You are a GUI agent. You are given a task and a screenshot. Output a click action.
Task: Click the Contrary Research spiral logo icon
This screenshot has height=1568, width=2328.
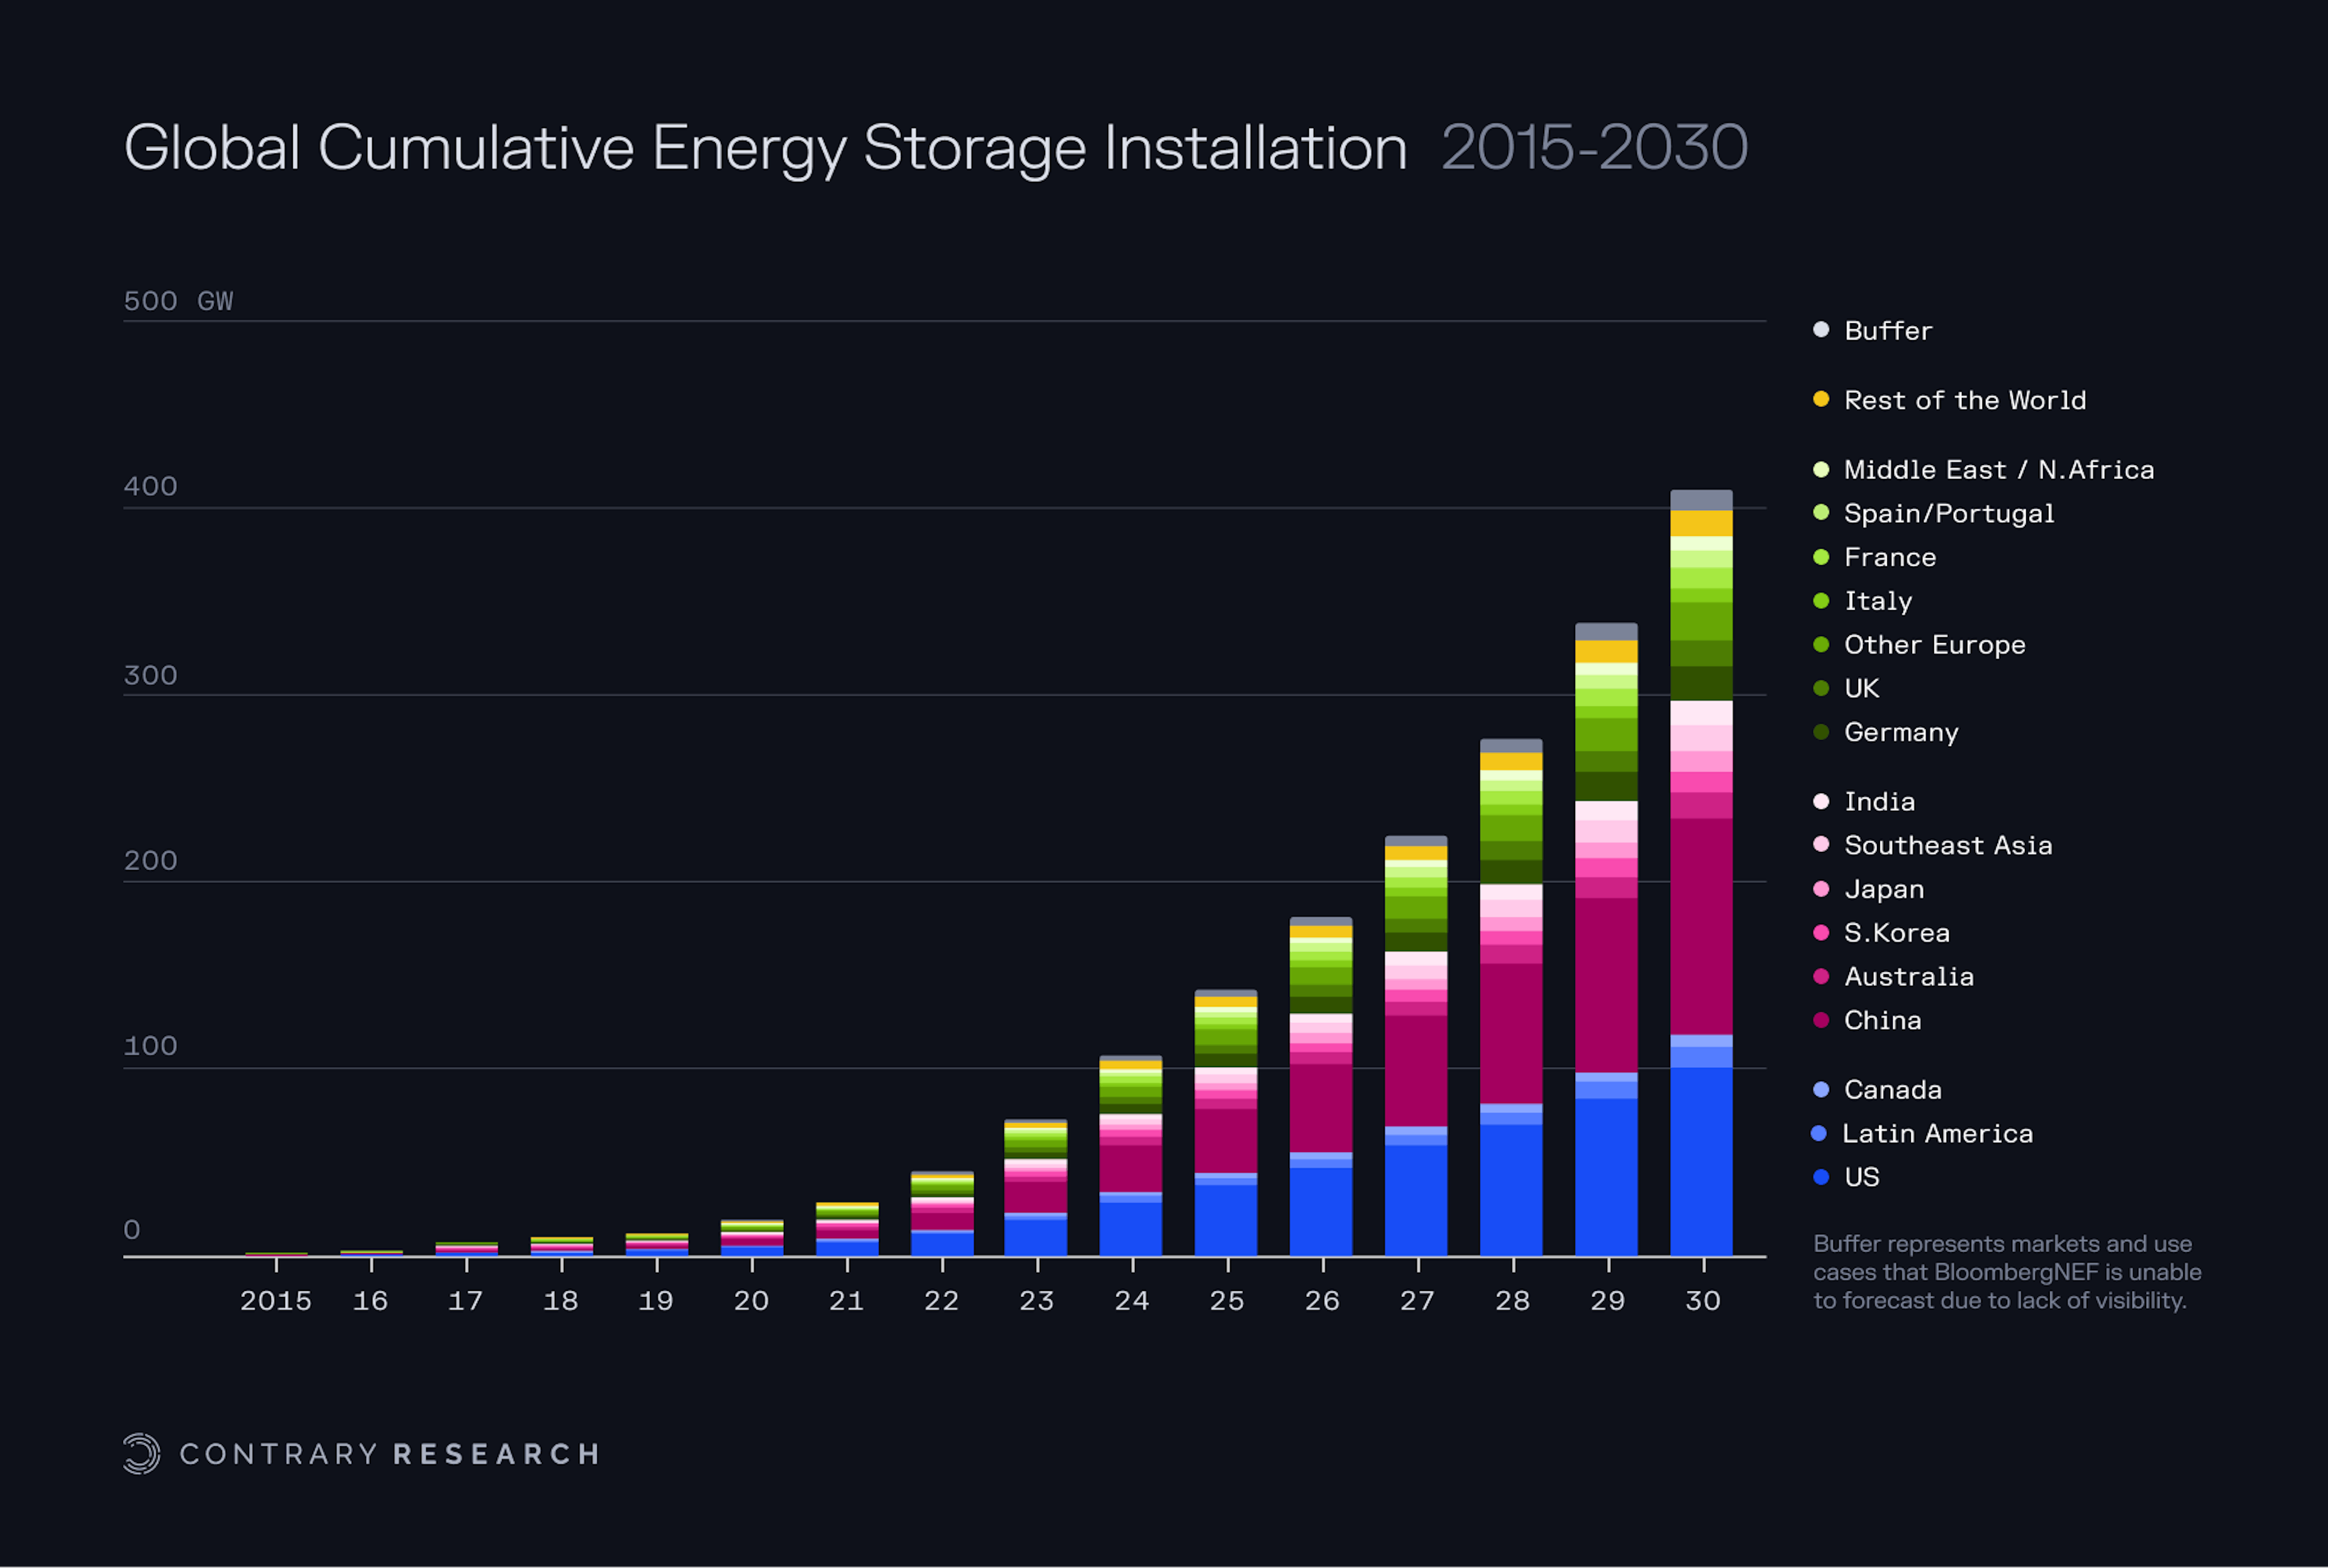pyautogui.click(x=141, y=1453)
